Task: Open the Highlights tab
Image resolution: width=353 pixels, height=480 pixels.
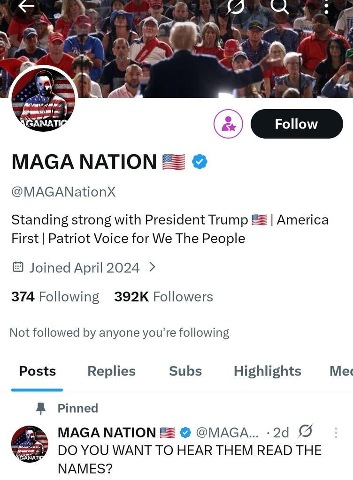Action: click(x=267, y=371)
